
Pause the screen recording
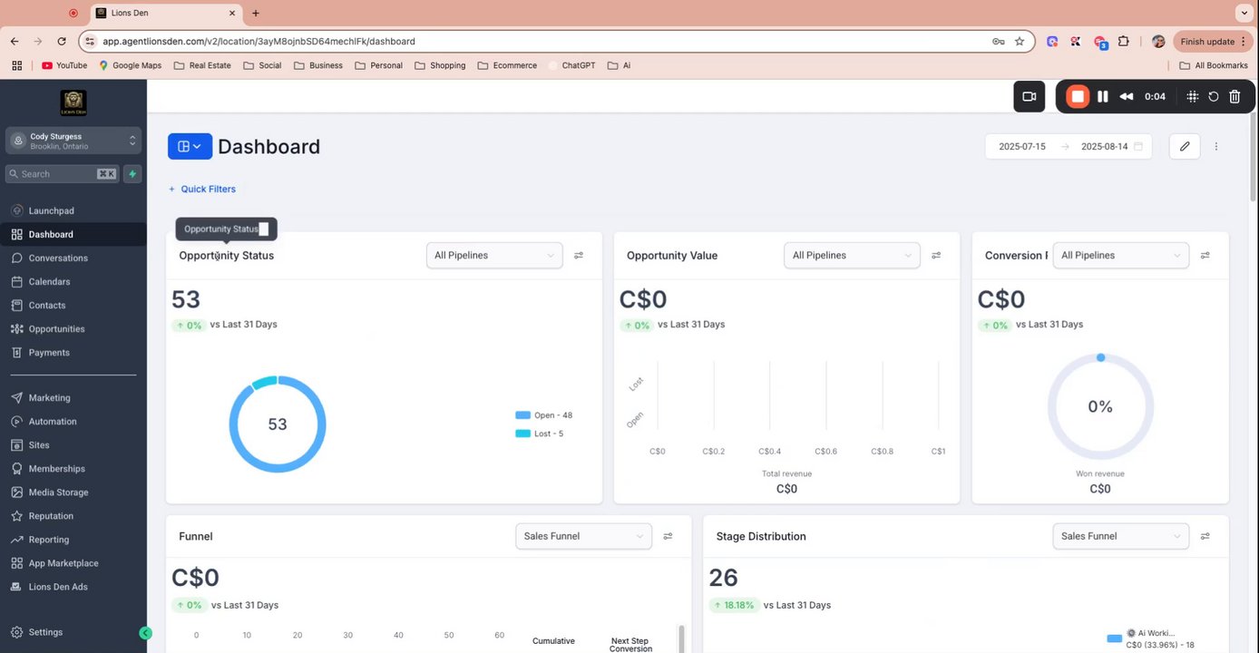pos(1103,96)
